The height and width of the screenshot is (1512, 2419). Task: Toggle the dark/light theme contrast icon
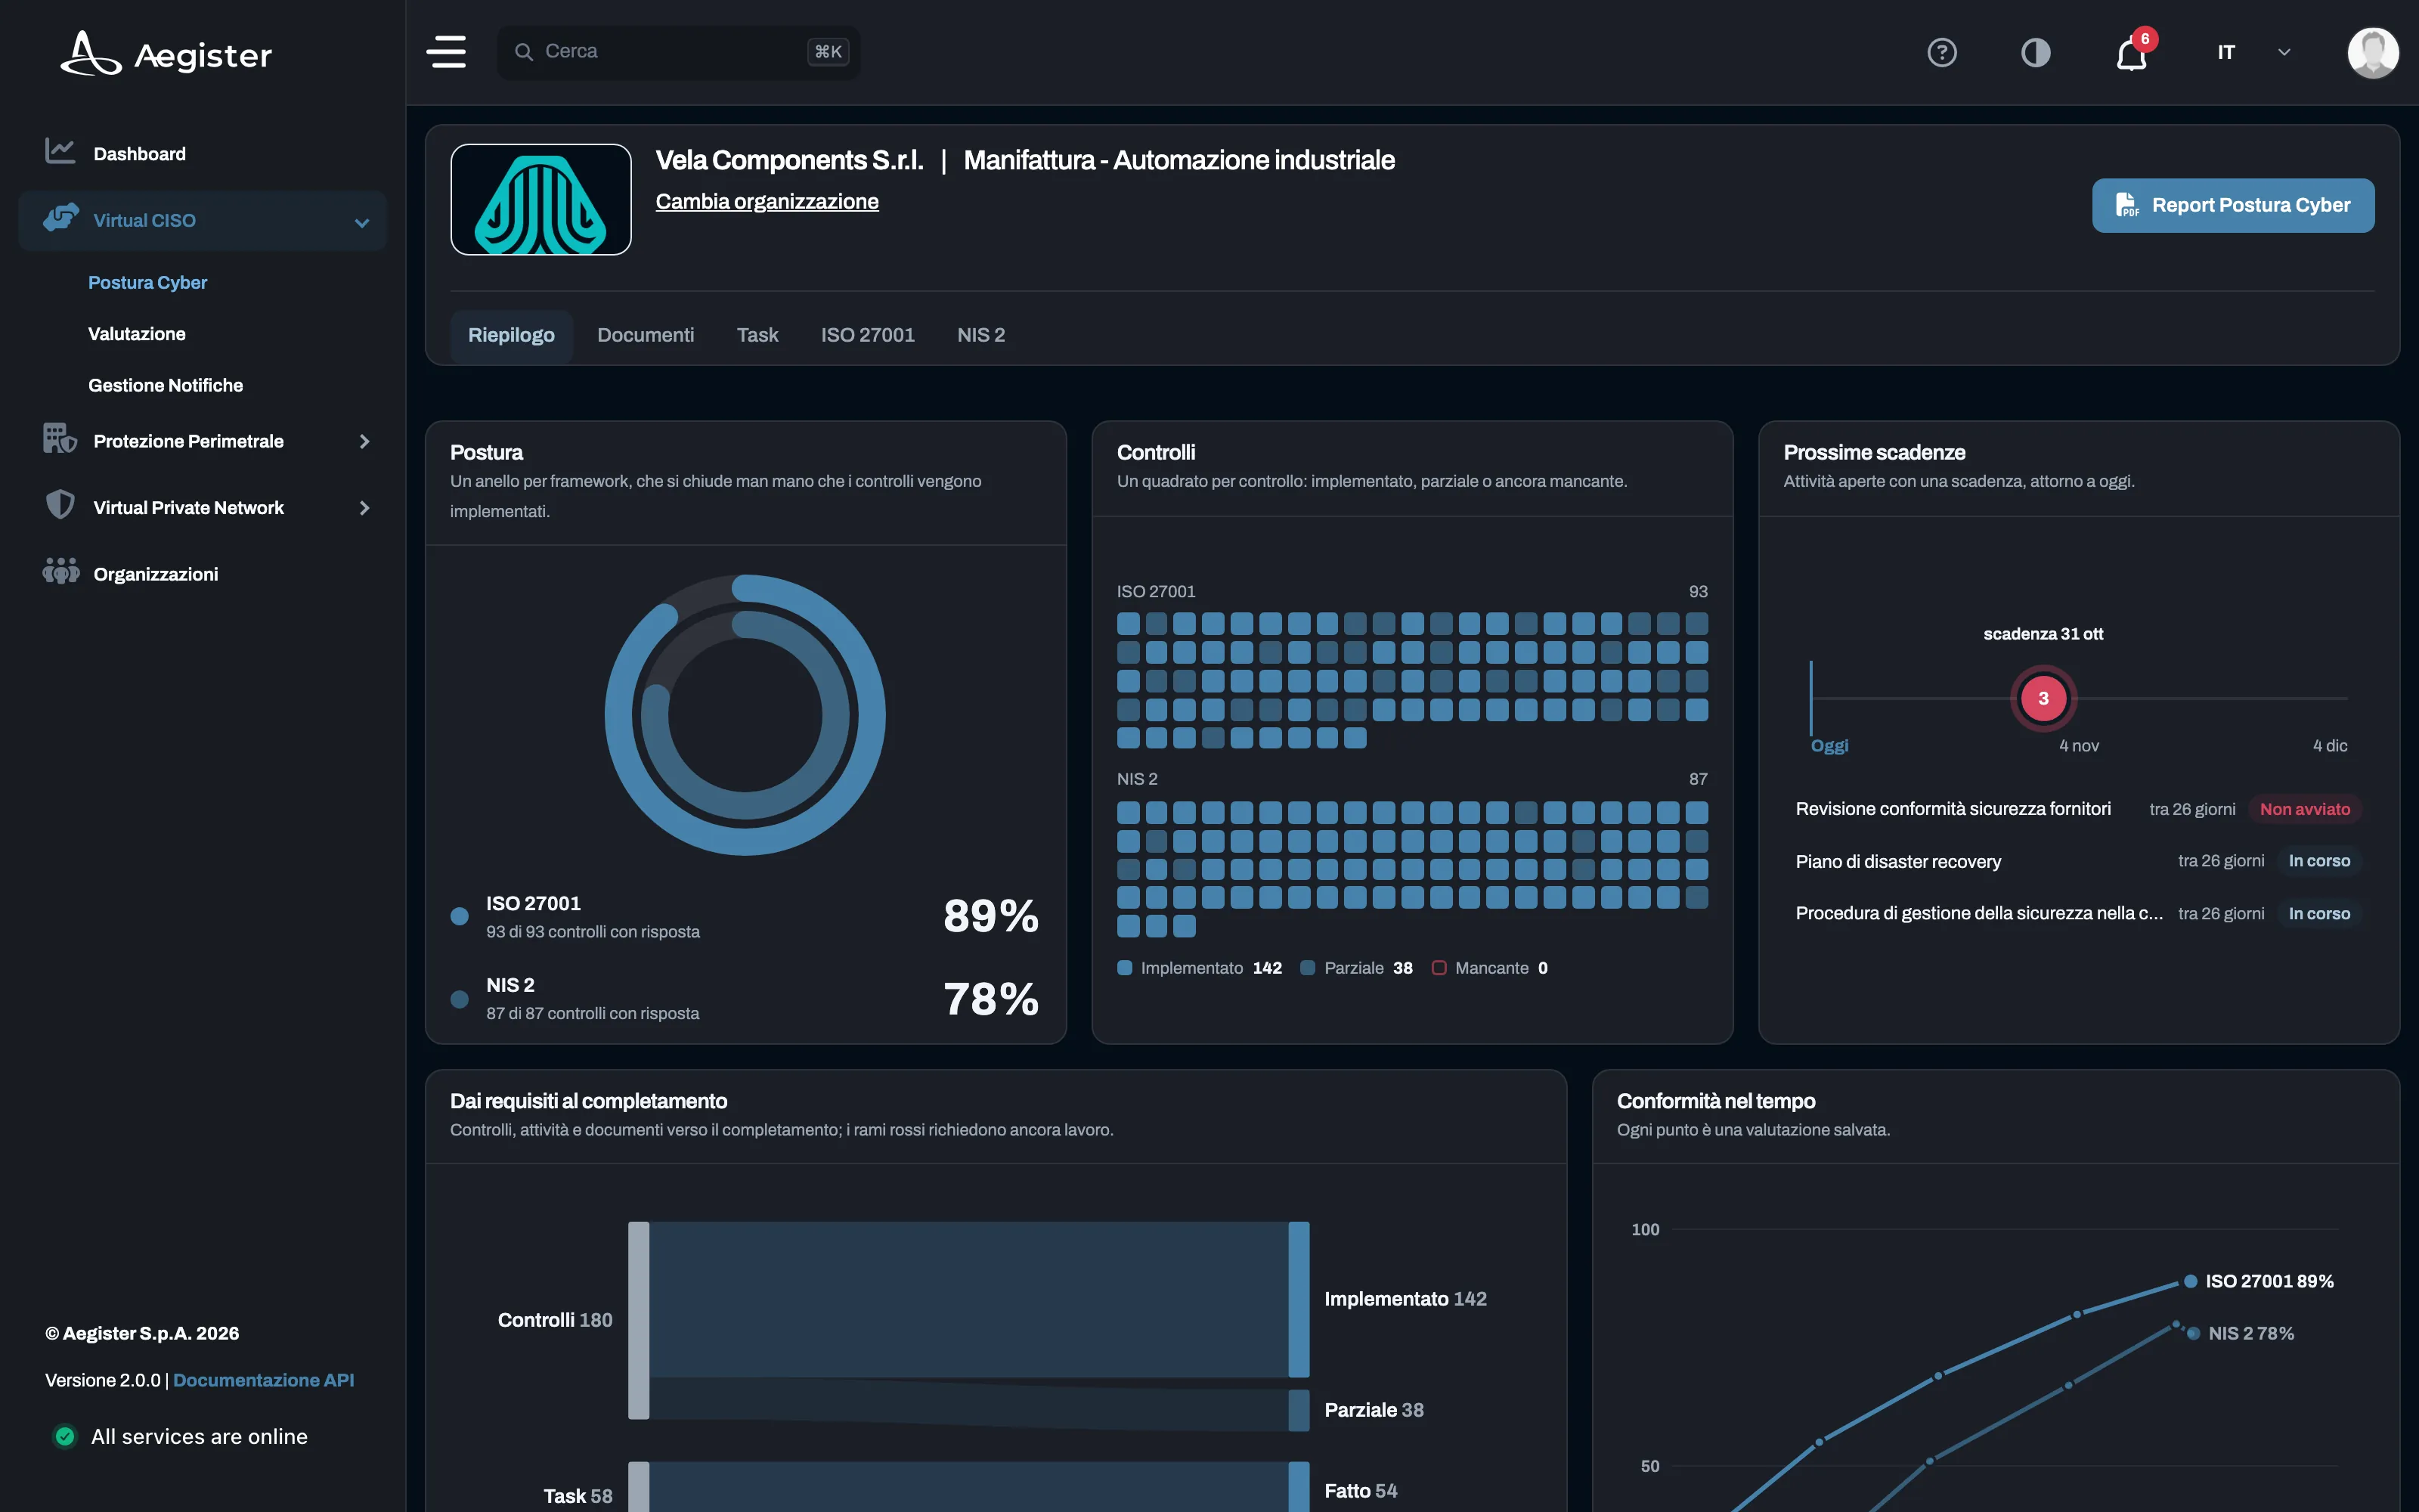(x=2035, y=52)
